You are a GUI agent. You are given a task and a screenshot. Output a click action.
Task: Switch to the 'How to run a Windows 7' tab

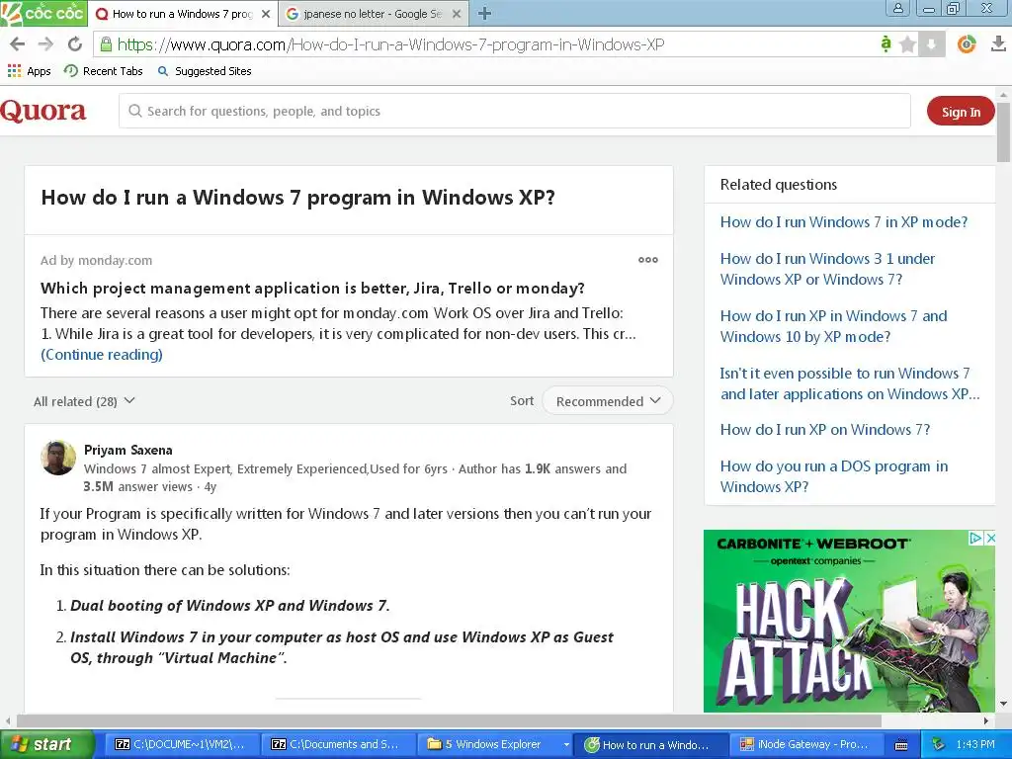coord(183,14)
